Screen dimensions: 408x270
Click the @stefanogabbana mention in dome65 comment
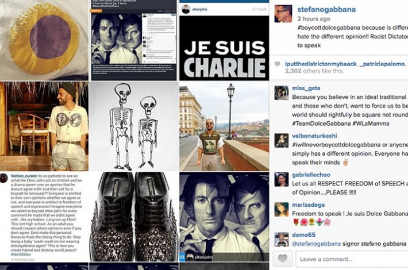coord(316,244)
